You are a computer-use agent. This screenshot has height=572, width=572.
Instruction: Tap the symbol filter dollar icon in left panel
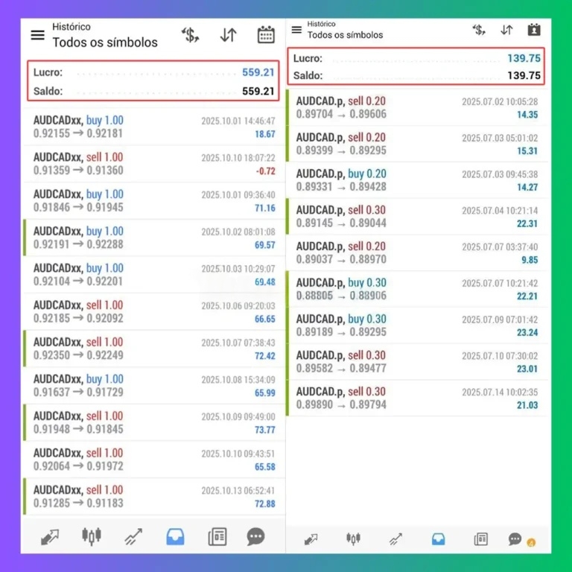coord(191,35)
